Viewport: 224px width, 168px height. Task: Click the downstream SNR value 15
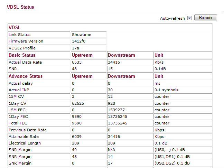click(x=110, y=69)
